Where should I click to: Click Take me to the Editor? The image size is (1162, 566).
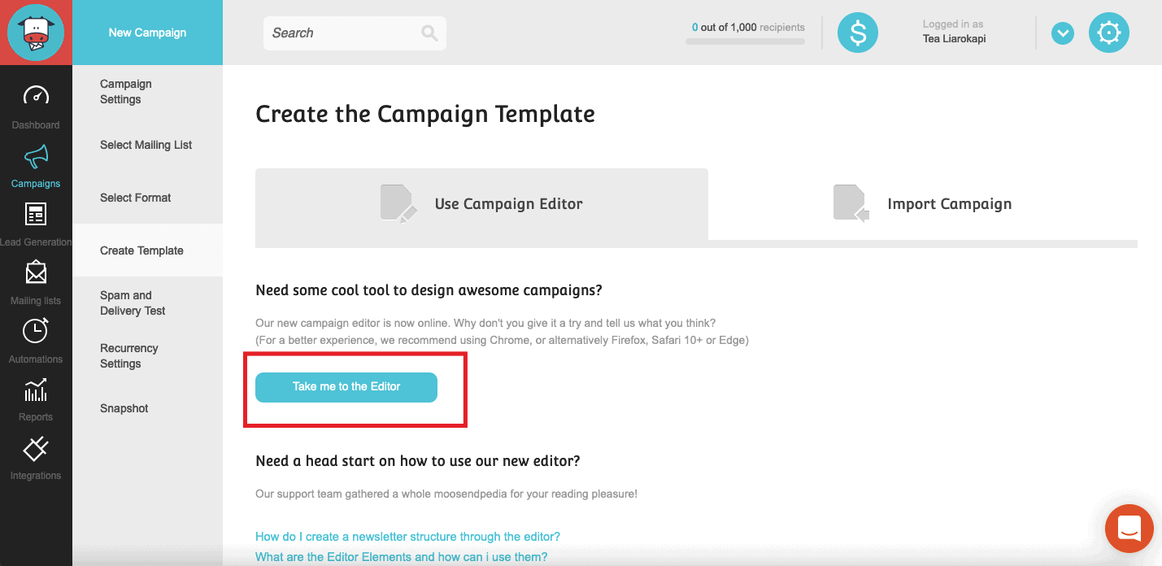coord(346,387)
